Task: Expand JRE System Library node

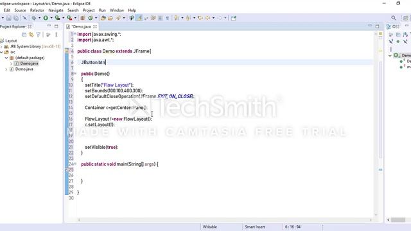Action: (x=1, y=47)
